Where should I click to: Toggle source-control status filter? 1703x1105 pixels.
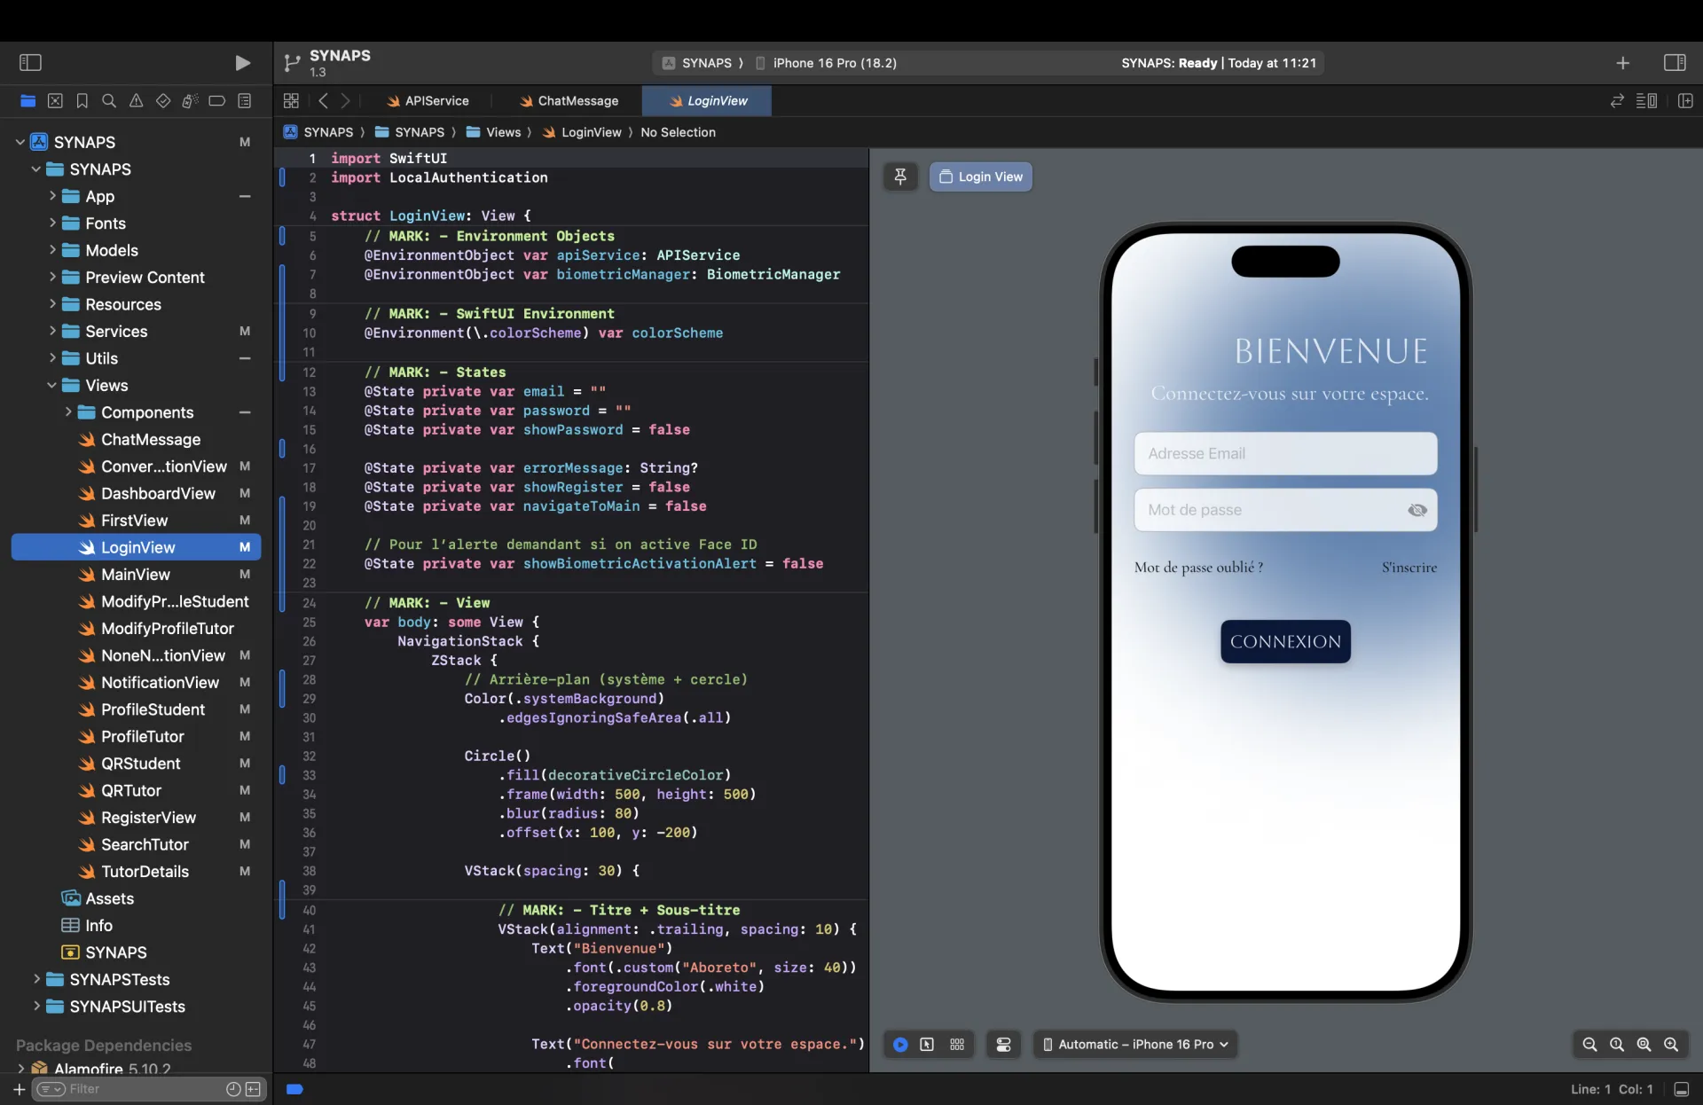(254, 1089)
